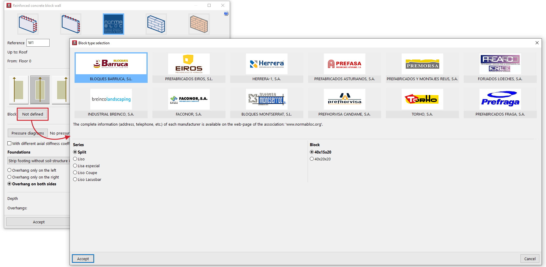Select Overhang only on the right
Screen dimensions: 546x267
10,177
